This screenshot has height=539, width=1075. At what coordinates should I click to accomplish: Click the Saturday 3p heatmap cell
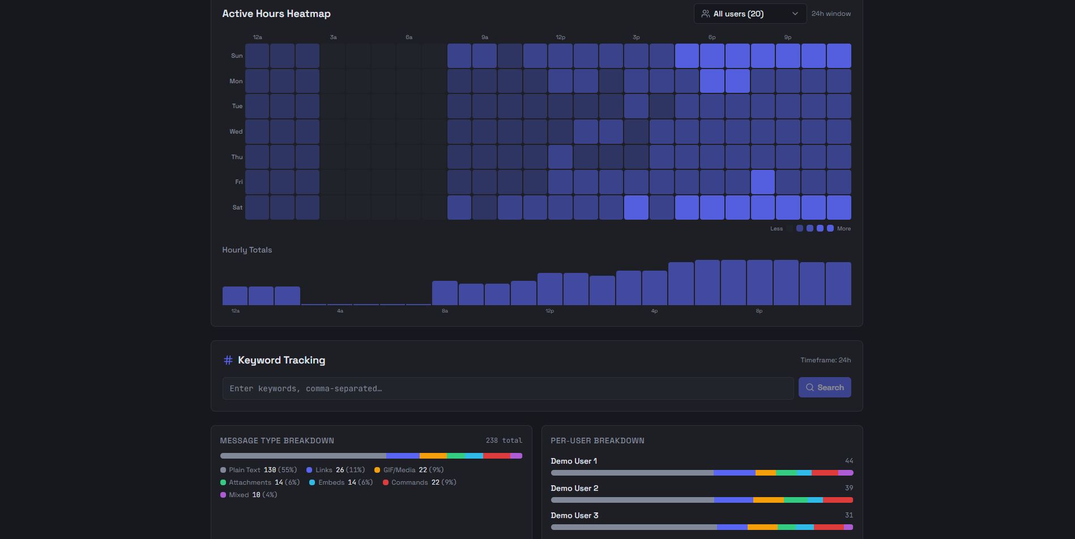(x=636, y=207)
